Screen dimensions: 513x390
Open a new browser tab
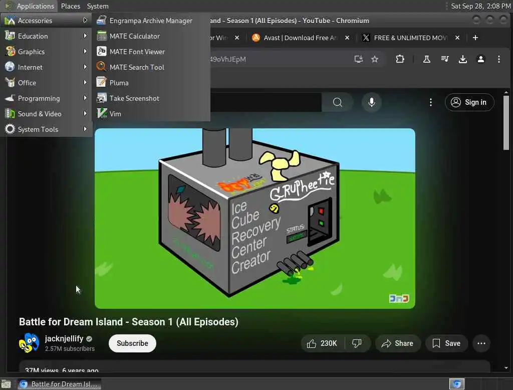click(475, 38)
